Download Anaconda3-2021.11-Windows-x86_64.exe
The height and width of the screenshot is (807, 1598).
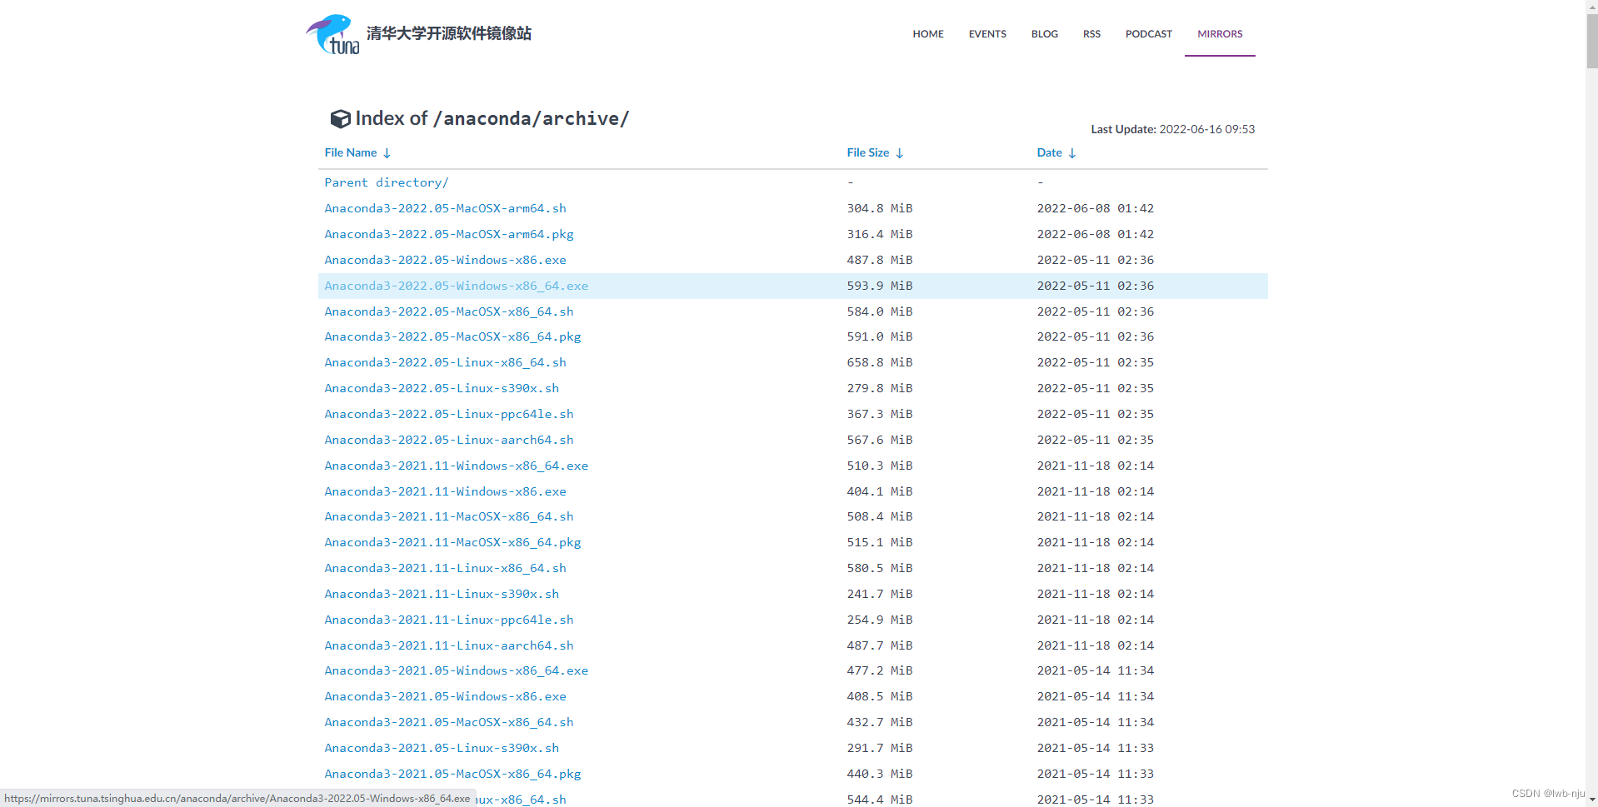pos(457,466)
